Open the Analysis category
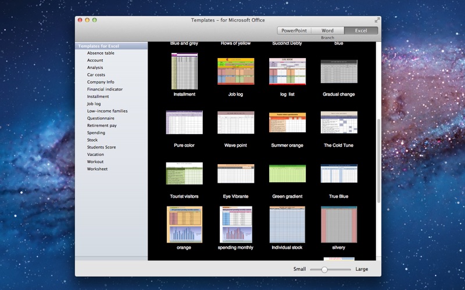Screen dimensions: 465x290 tap(95, 67)
